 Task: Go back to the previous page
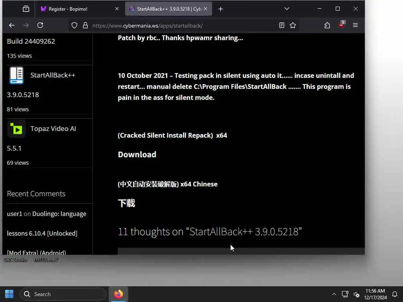(12, 25)
